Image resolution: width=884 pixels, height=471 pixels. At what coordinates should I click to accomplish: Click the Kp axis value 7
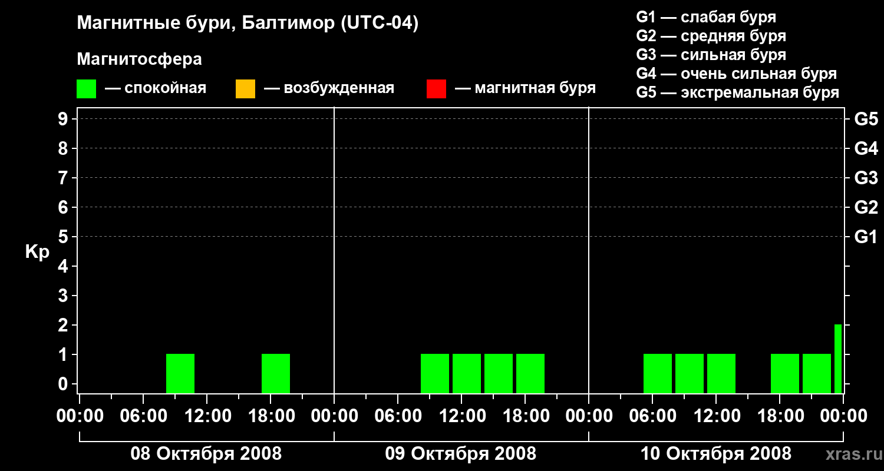64,178
